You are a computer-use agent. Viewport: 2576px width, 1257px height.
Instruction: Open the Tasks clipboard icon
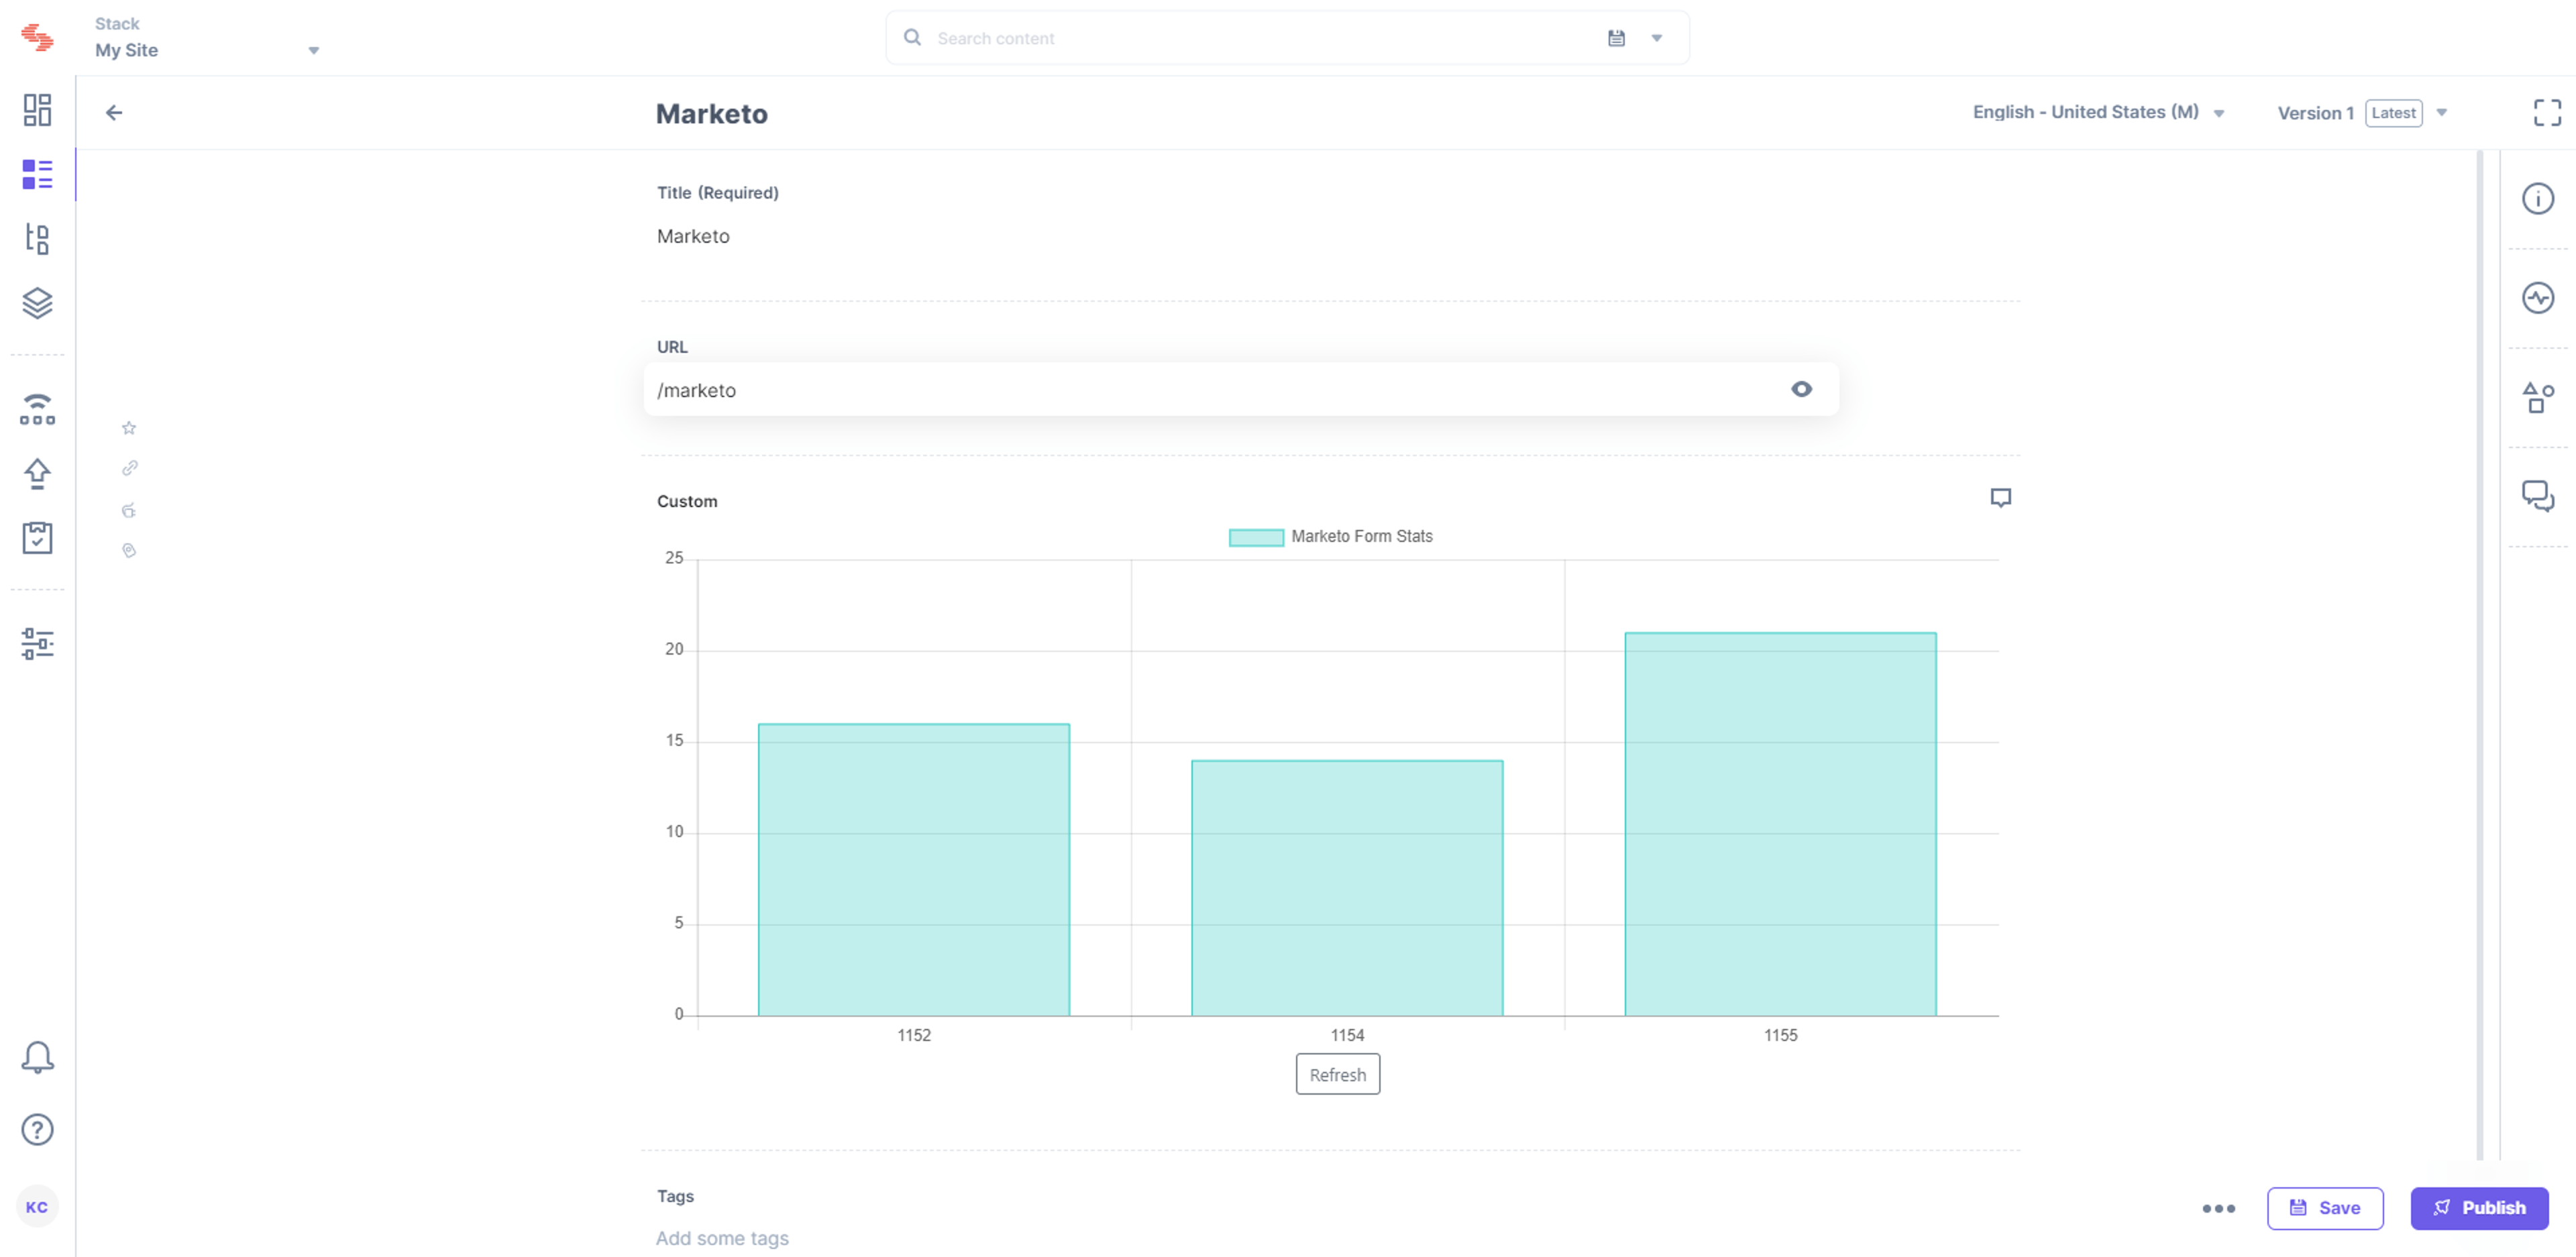coord(37,537)
